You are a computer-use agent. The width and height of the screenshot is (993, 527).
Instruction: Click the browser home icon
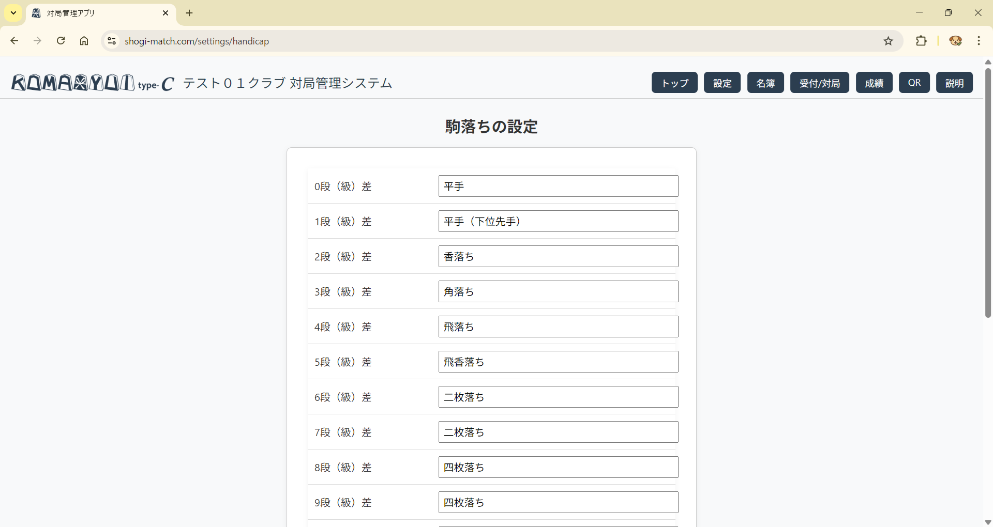tap(84, 41)
